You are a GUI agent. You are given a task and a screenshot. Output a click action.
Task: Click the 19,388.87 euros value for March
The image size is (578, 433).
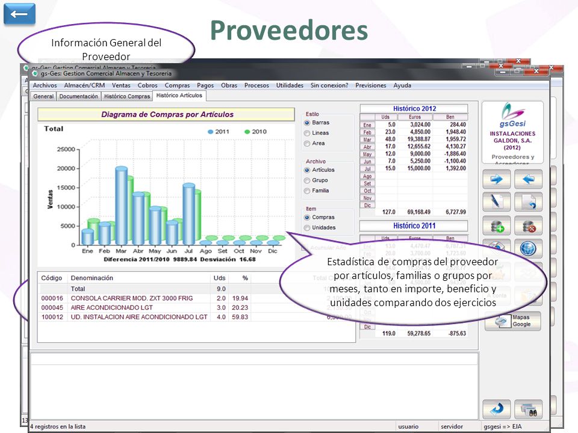419,139
